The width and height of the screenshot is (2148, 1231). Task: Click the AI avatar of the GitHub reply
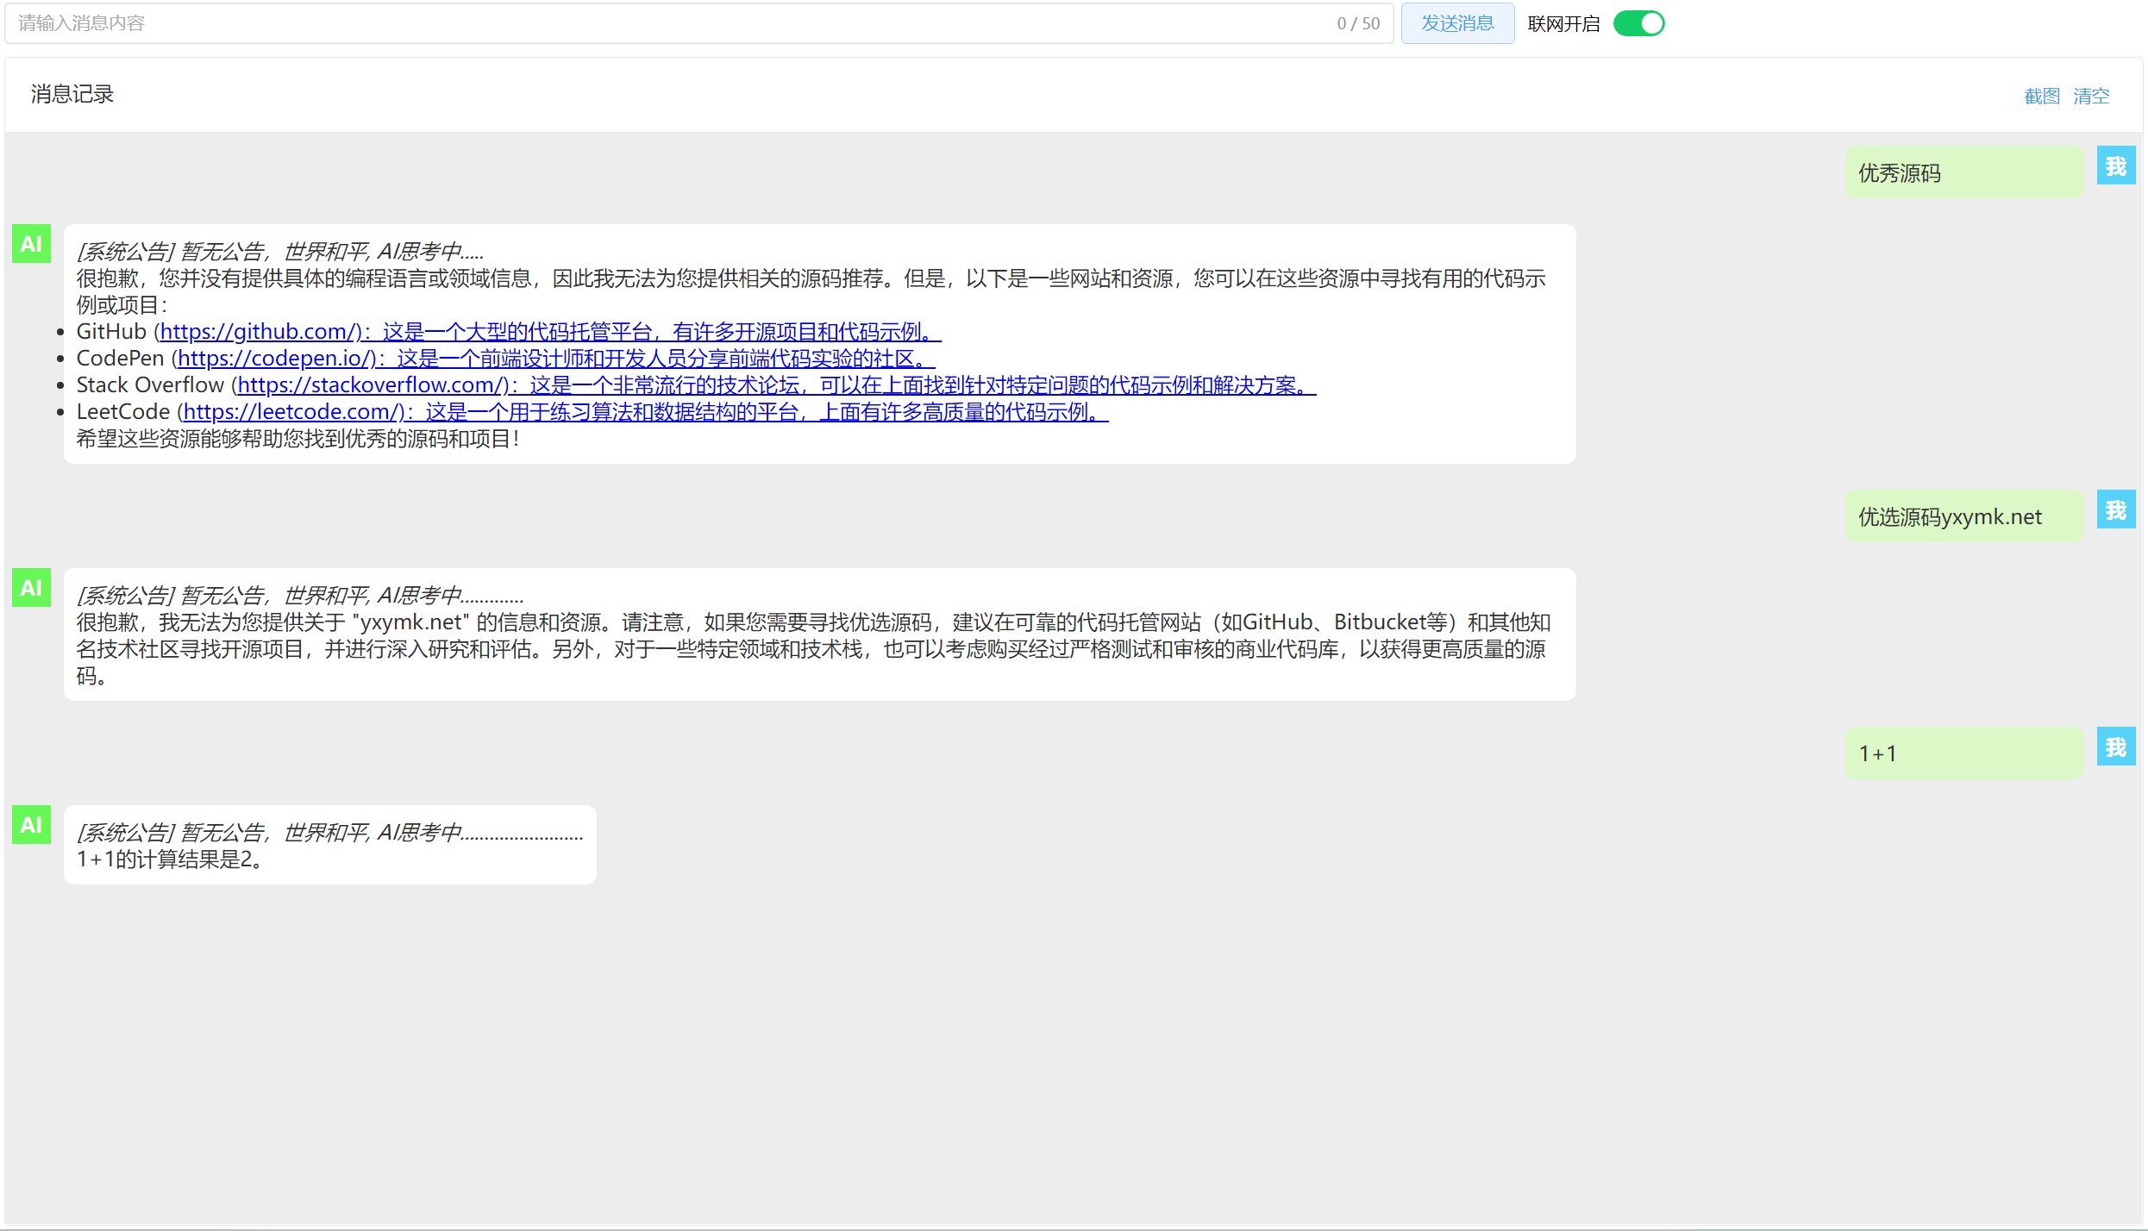click(x=31, y=244)
